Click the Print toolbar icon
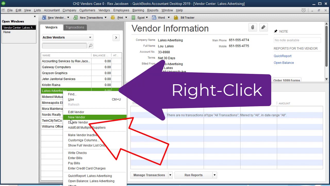 [x=113, y=18]
